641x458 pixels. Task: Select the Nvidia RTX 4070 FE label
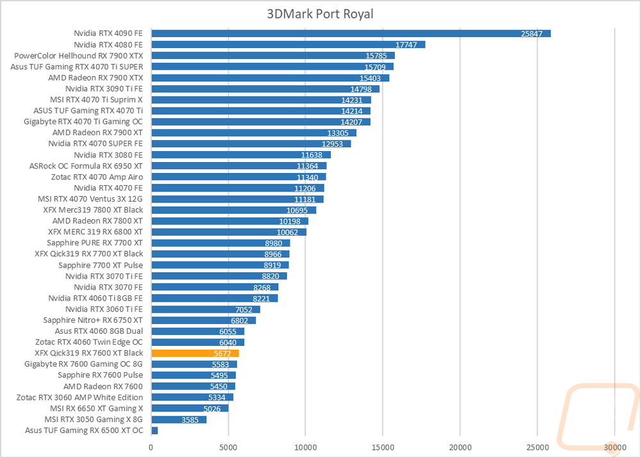coord(108,188)
